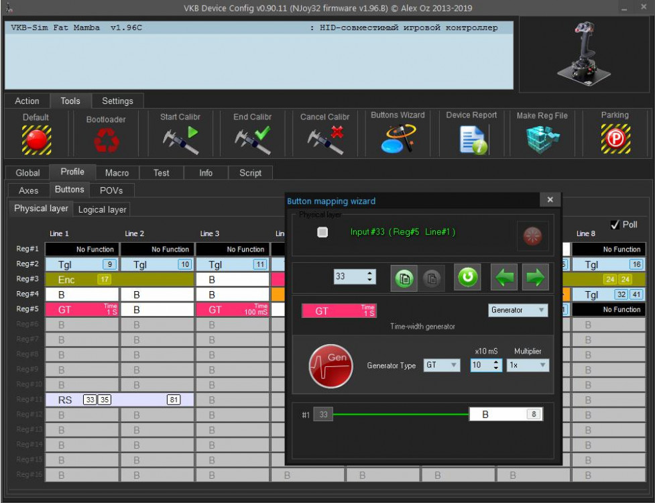Open the Logical layer tab
Screen dimensions: 655x503
[102, 209]
